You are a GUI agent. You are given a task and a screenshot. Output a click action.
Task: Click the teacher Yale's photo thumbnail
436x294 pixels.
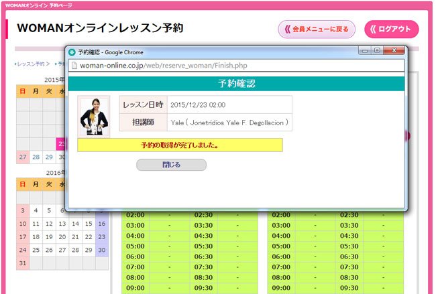coord(94,117)
